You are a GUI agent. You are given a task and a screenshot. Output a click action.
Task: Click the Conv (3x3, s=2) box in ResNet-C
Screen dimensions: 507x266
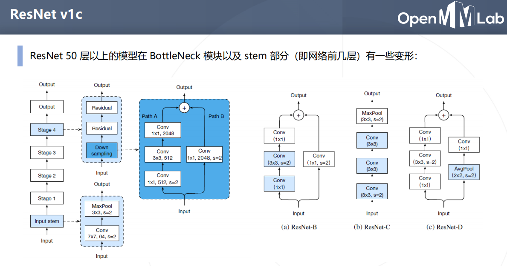pyautogui.click(x=372, y=192)
